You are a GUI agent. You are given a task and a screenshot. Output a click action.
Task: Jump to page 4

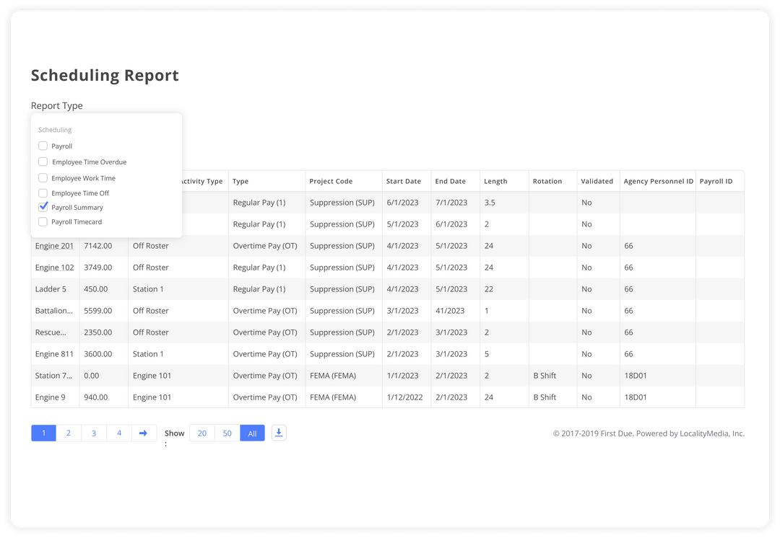tap(118, 432)
